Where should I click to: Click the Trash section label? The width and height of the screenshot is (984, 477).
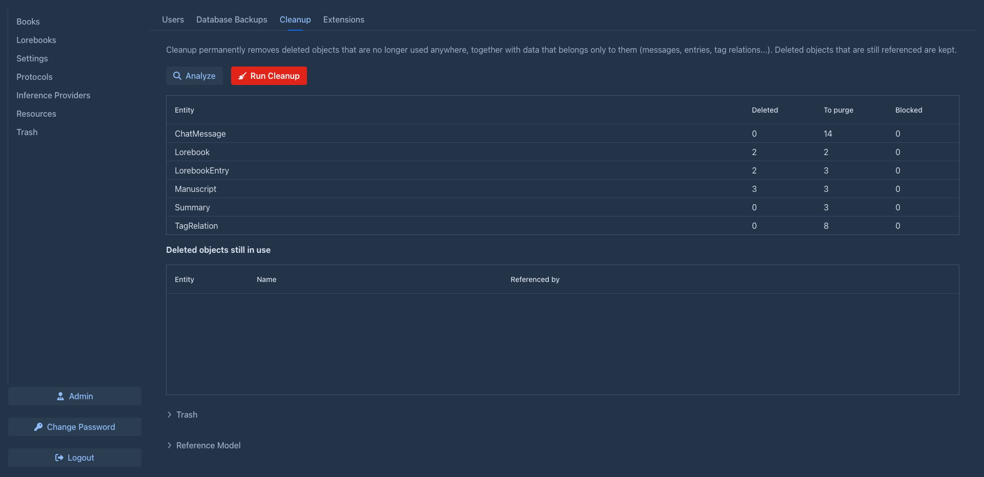coord(187,415)
